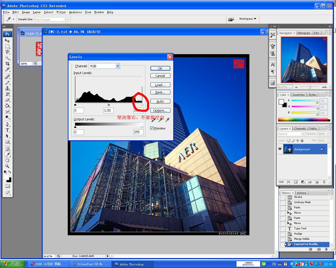Select the History Brush tool
This screenshot has width=336, height=268.
point(7,94)
